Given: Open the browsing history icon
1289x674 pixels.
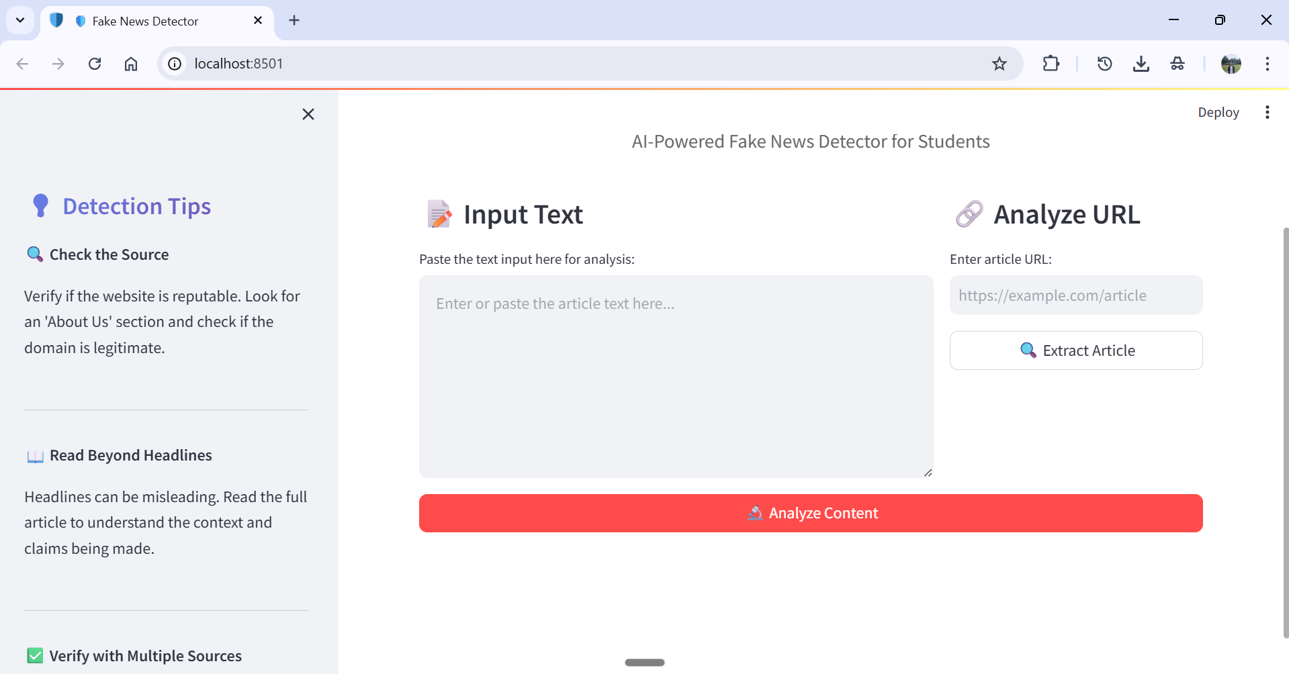Looking at the screenshot, I should click(1104, 64).
